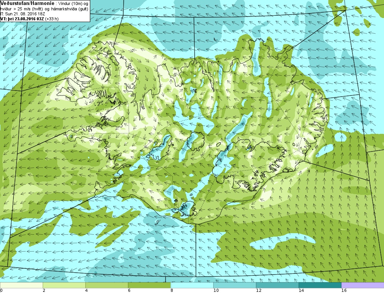This screenshot has height=293, width=384.
Task: Click the dark green 6–8 m/s legend swatch
Action: 149,285
